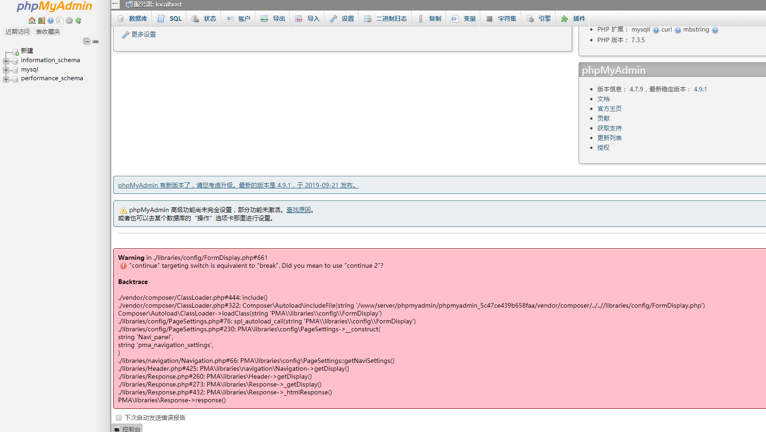
Task: Click the help icon next to mbstring
Action: pos(715,30)
